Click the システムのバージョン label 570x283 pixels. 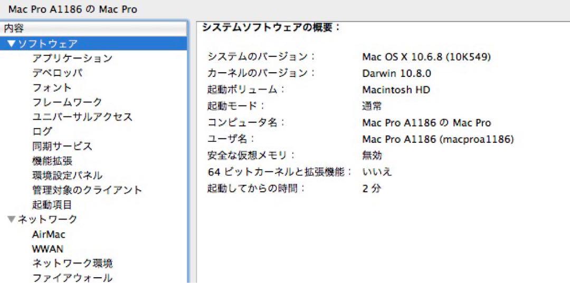tap(261, 57)
